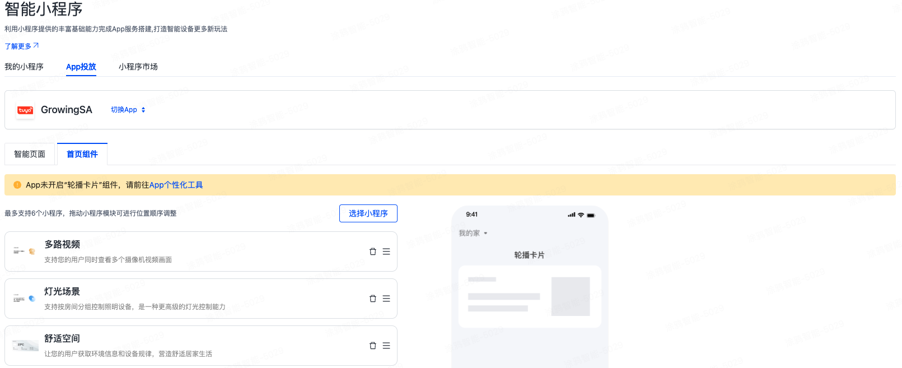
Task: Click the 最多支持6个小程序 hint text
Action: click(x=91, y=213)
